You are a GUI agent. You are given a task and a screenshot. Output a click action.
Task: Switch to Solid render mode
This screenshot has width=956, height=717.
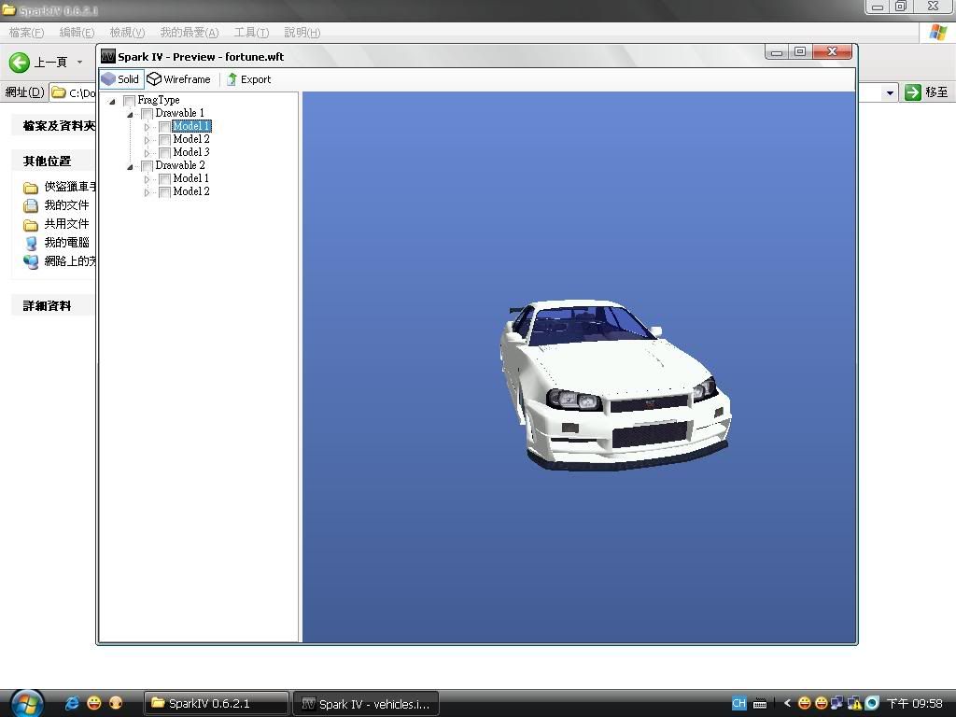click(120, 79)
